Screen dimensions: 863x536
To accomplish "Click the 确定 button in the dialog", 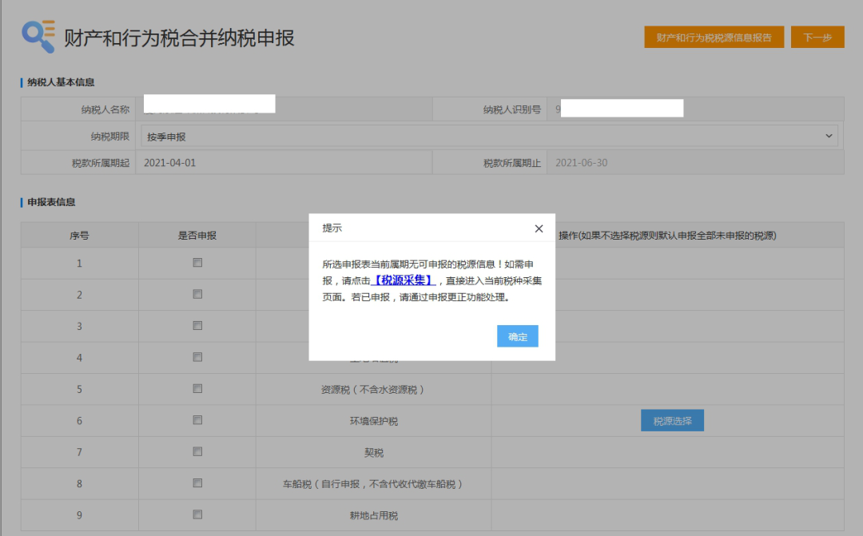I will point(517,335).
